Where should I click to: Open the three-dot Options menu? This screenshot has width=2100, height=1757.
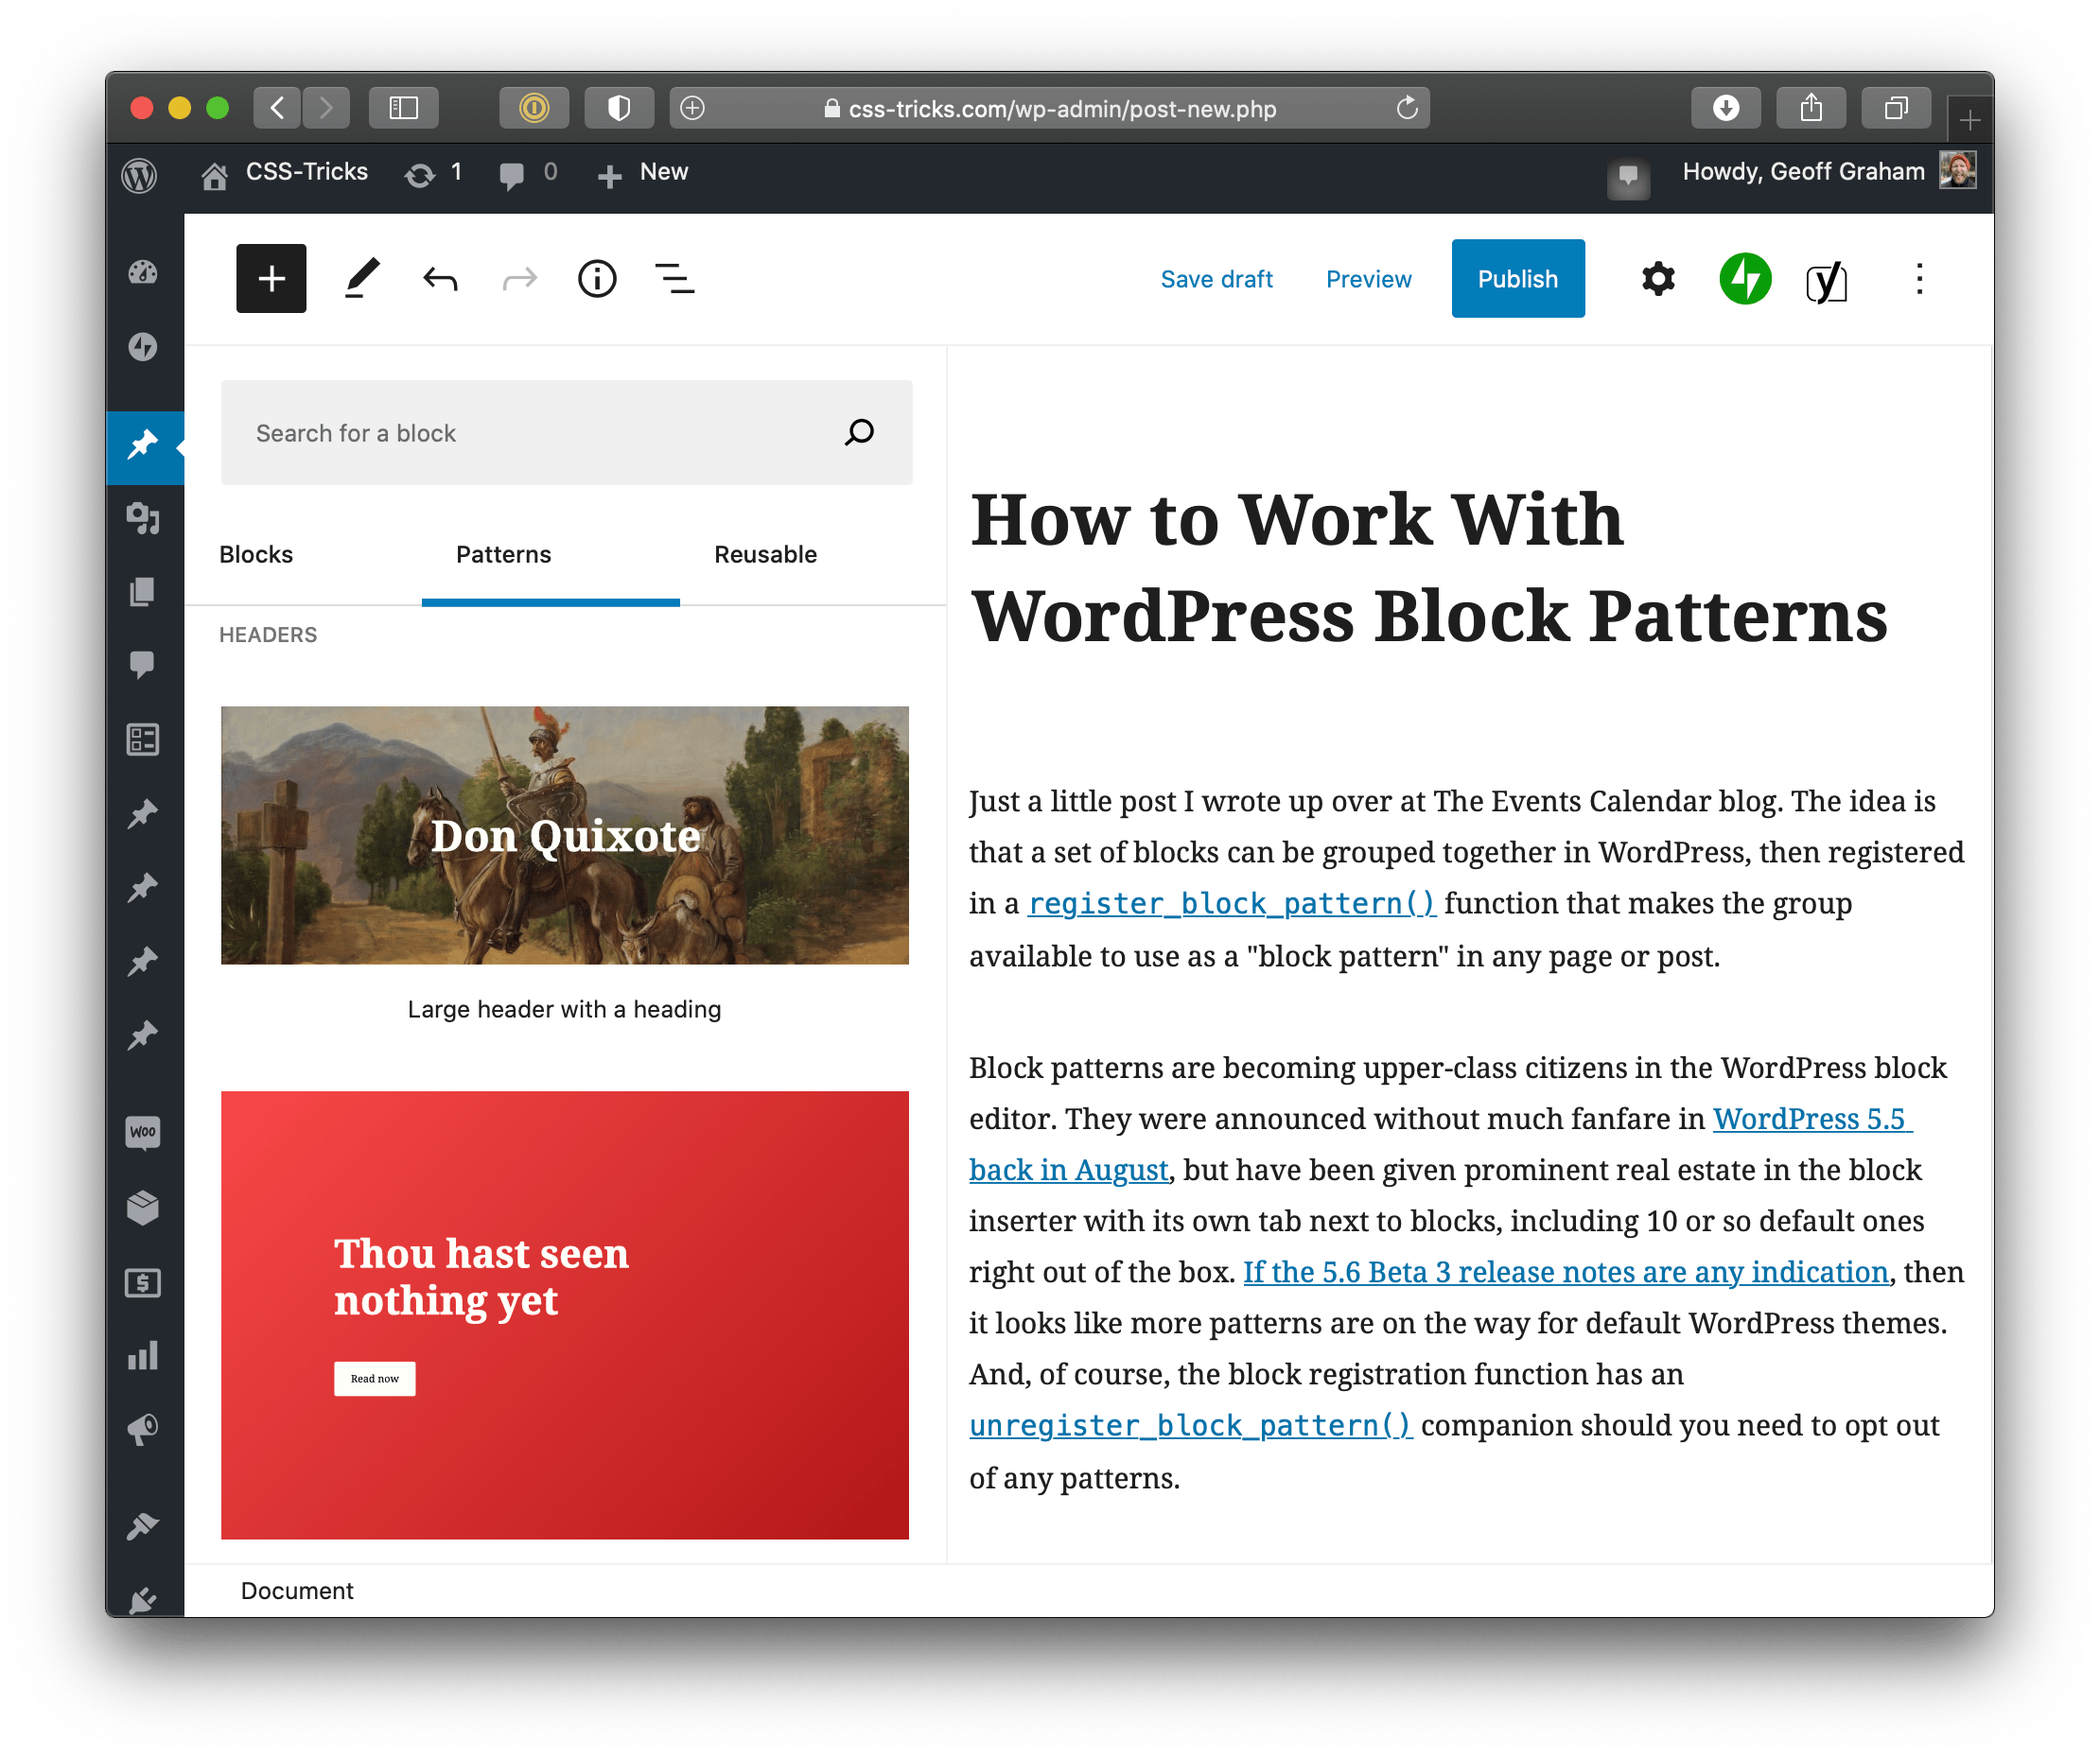[x=1919, y=279]
